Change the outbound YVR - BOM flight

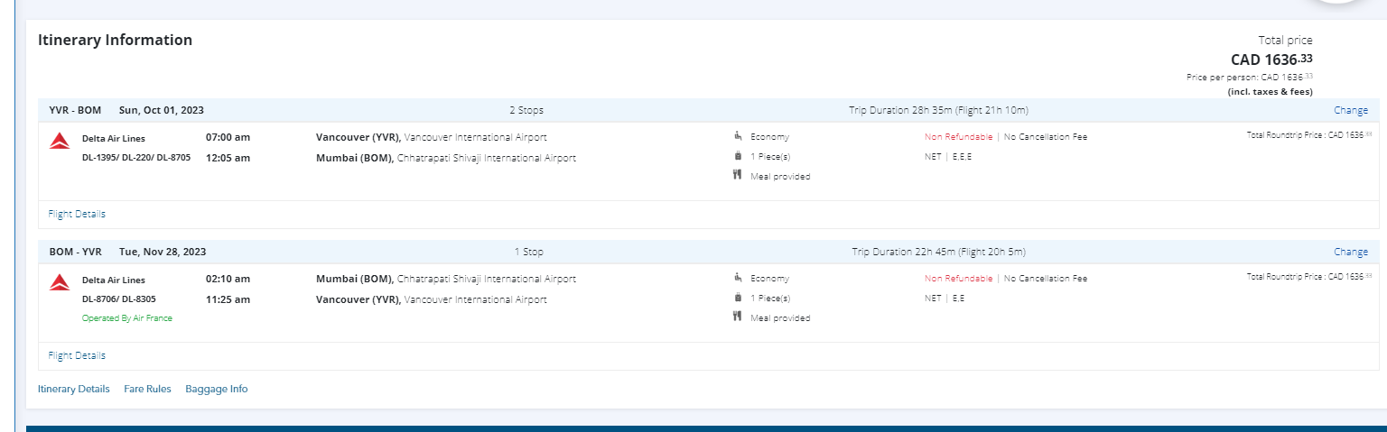pos(1350,111)
